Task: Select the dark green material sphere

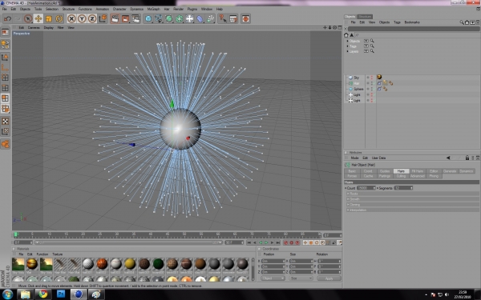Action: click(x=158, y=263)
